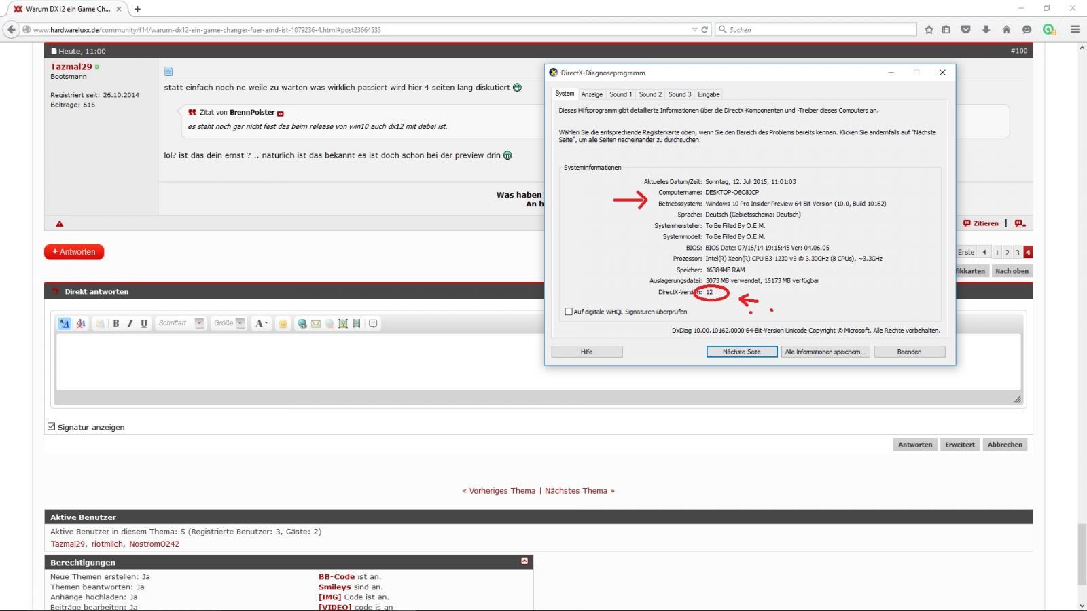Click multi-quote icon next to Zitieren

pos(1020,223)
